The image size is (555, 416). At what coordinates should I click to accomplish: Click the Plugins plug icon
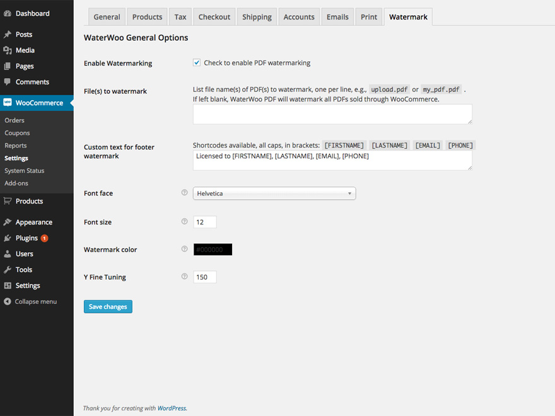[8, 238]
